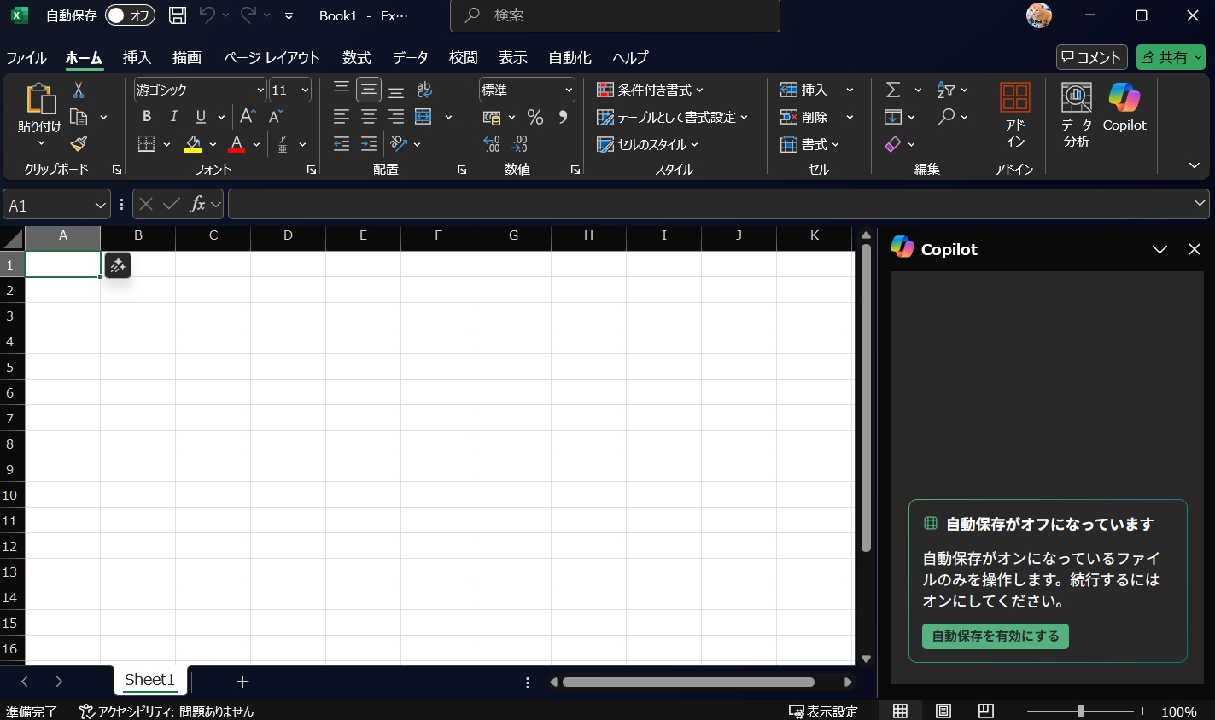This screenshot has width=1215, height=720.
Task: Toggle middle align
Action: [369, 90]
